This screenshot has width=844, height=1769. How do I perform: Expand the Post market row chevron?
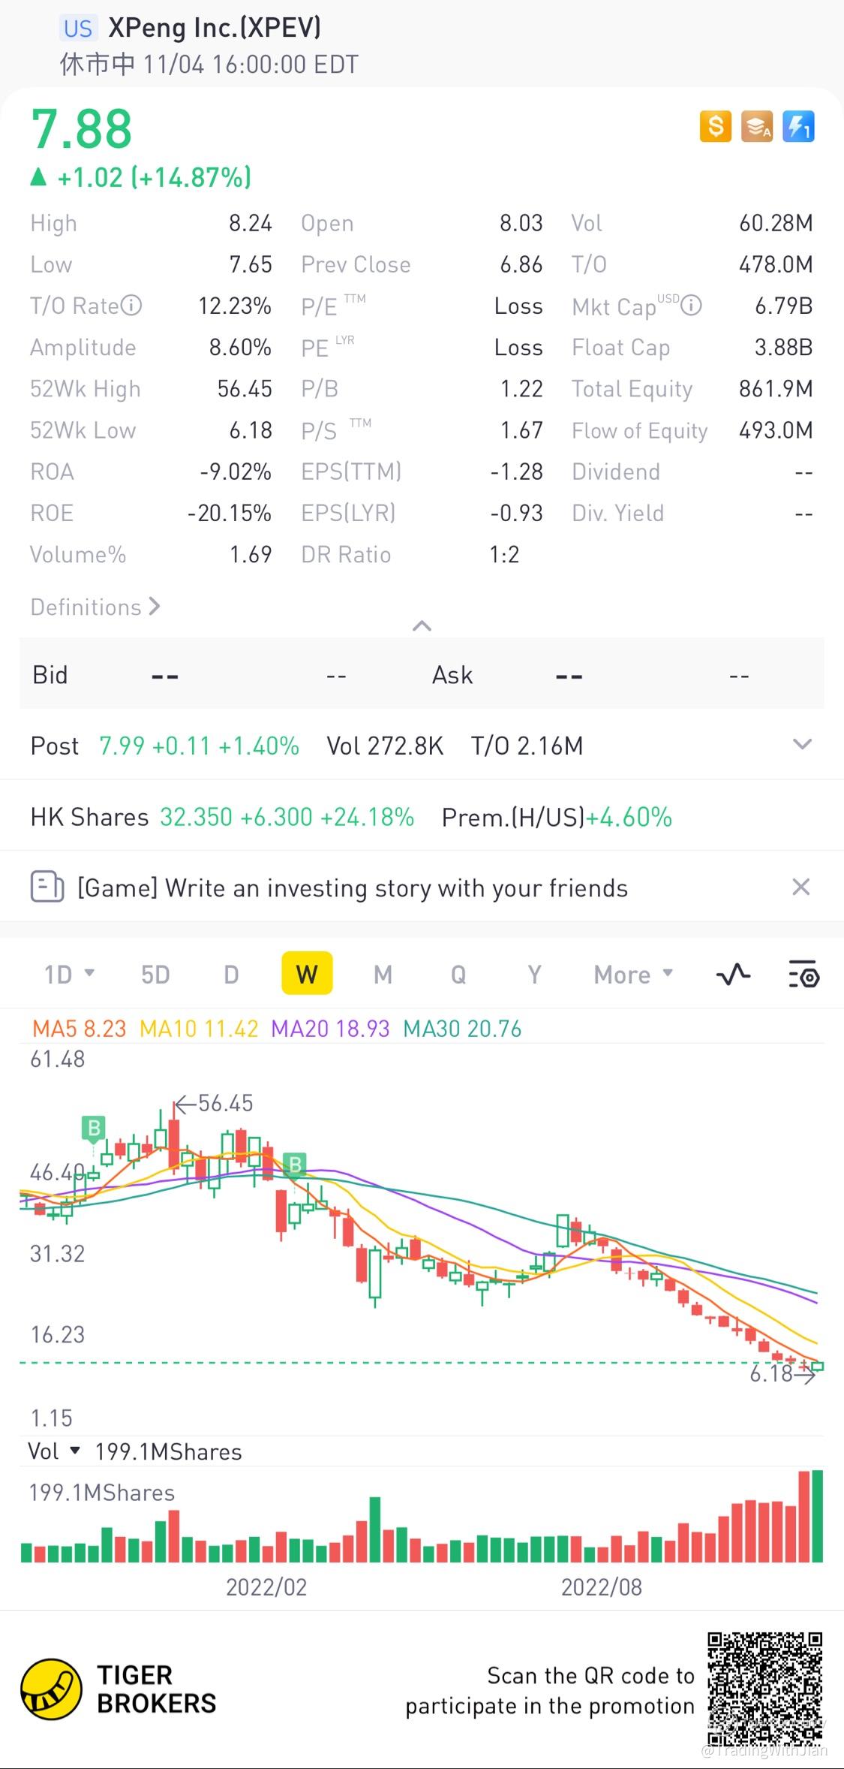coord(802,744)
